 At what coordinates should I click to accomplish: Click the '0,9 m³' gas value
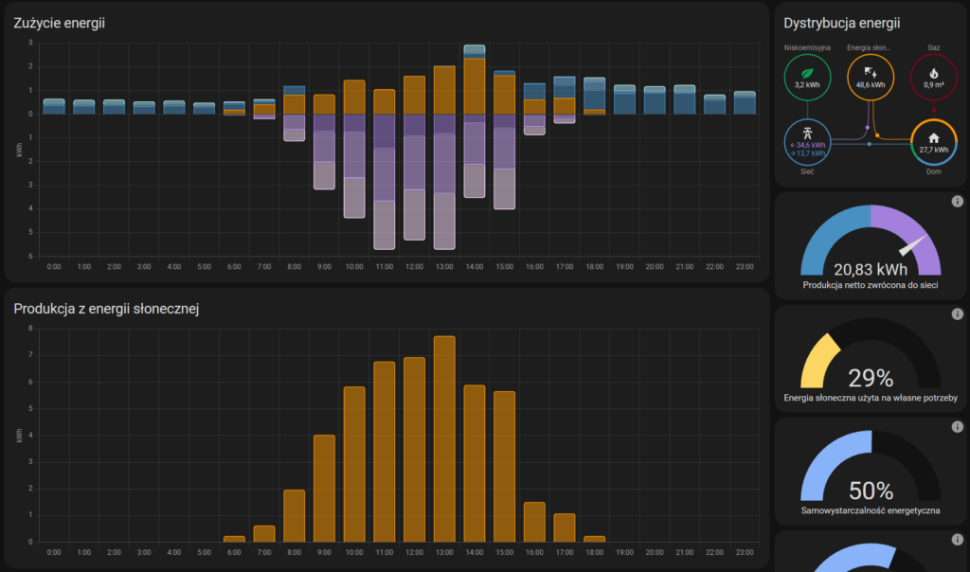pyautogui.click(x=933, y=85)
